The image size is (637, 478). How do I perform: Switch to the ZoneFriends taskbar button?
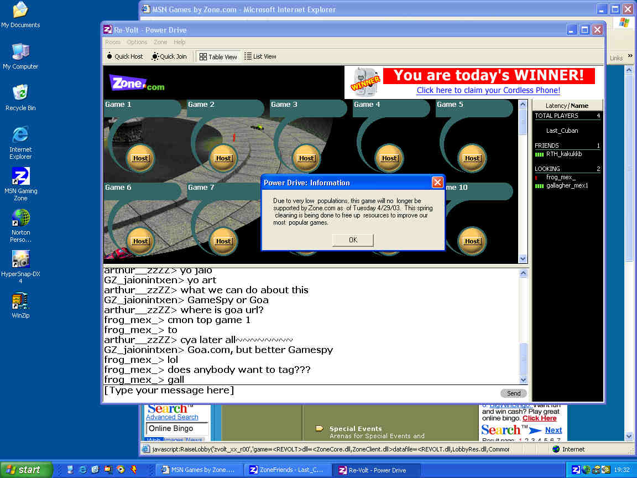pos(288,470)
